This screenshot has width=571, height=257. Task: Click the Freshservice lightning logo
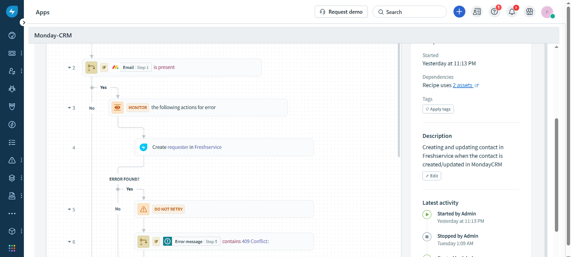(x=12, y=11)
